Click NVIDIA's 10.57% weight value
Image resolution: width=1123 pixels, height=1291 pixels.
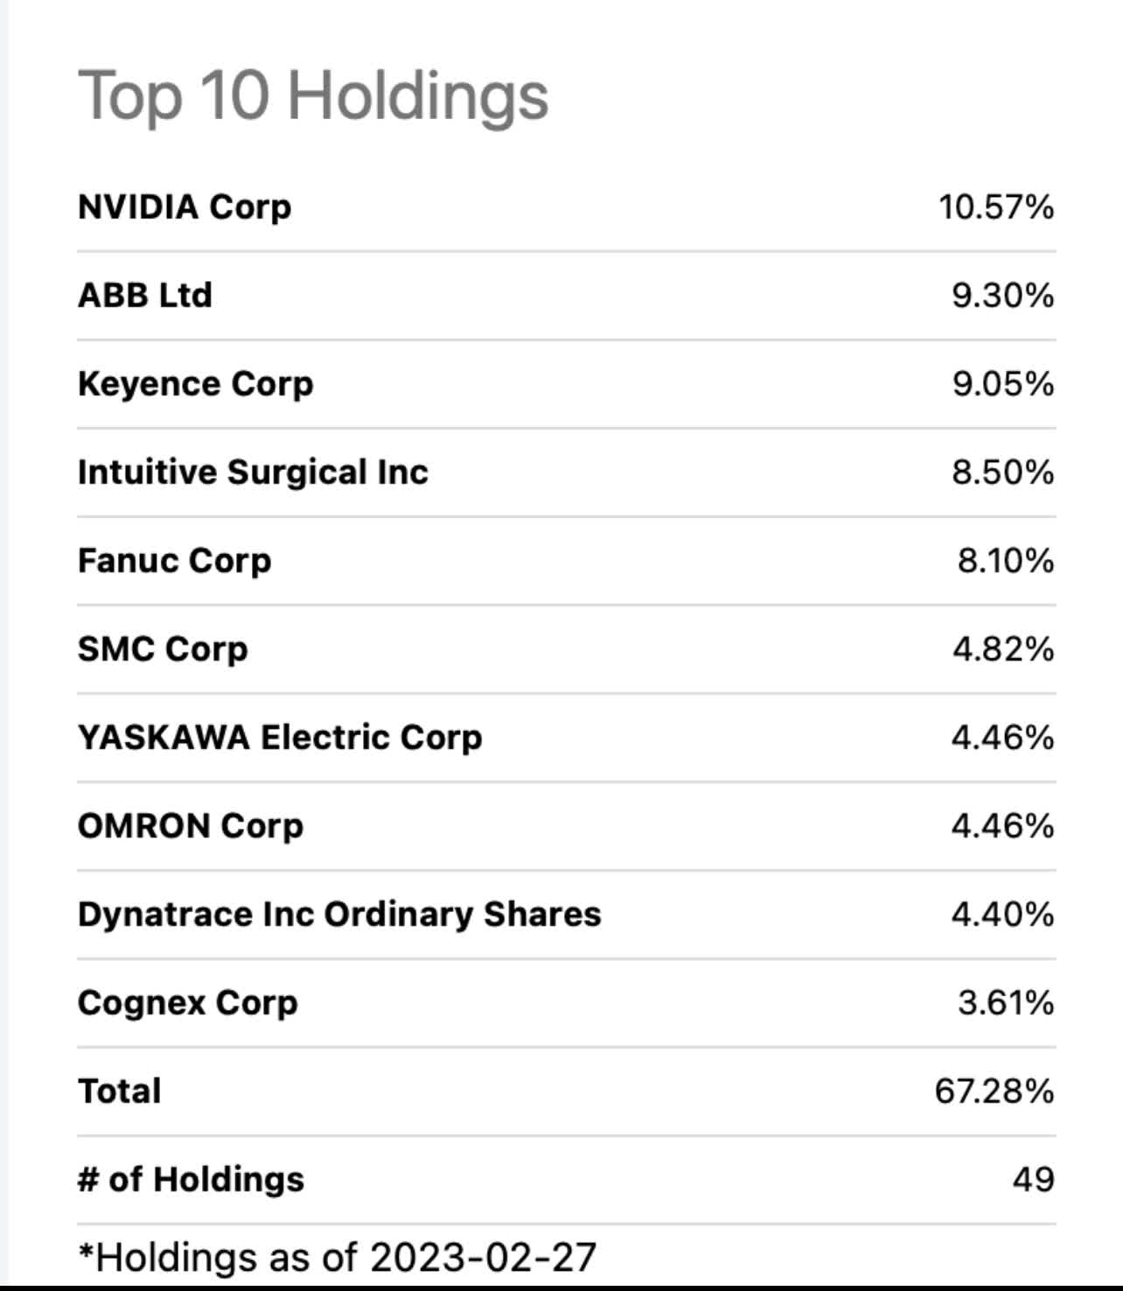point(996,207)
